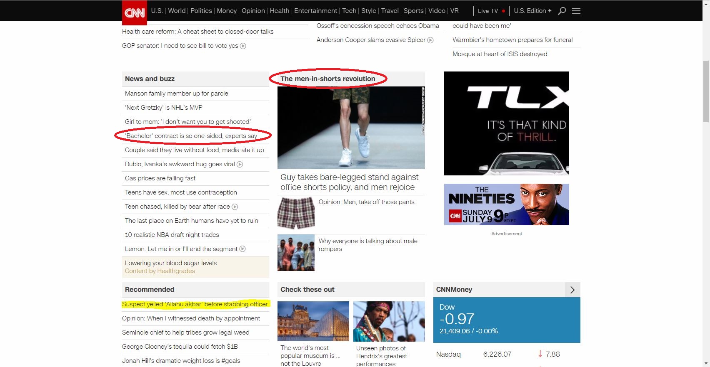Open the hamburger menu icon
This screenshot has height=367, width=710.
point(576,11)
